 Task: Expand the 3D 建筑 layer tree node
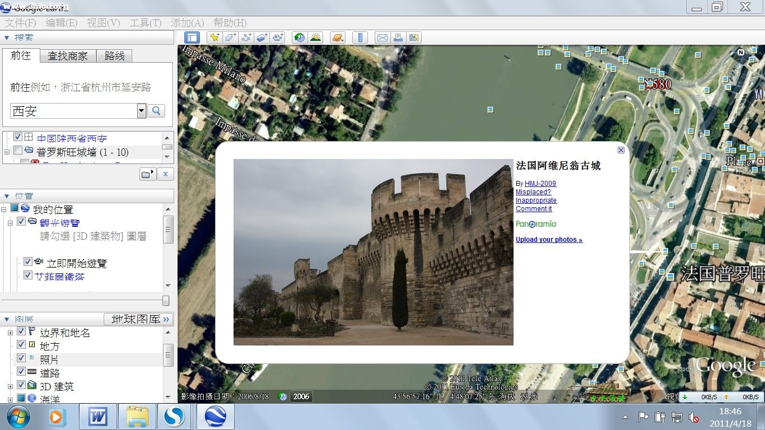(10, 386)
